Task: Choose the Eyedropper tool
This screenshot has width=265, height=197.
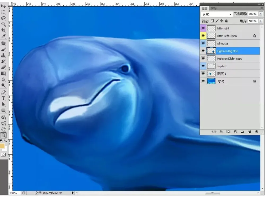Action: (x=3, y=36)
